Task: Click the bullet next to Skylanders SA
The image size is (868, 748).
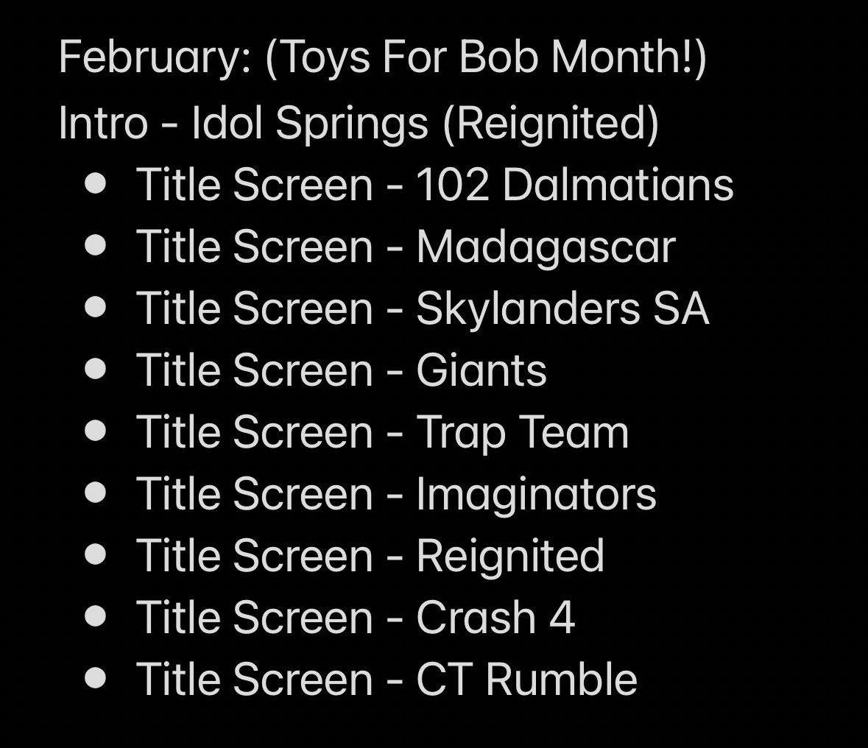Action: tap(96, 307)
